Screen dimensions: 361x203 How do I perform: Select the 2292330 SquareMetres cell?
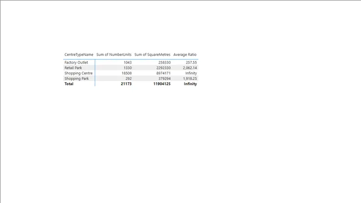point(164,68)
